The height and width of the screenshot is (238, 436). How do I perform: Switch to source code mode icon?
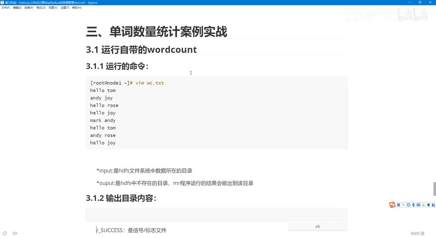(15, 233)
